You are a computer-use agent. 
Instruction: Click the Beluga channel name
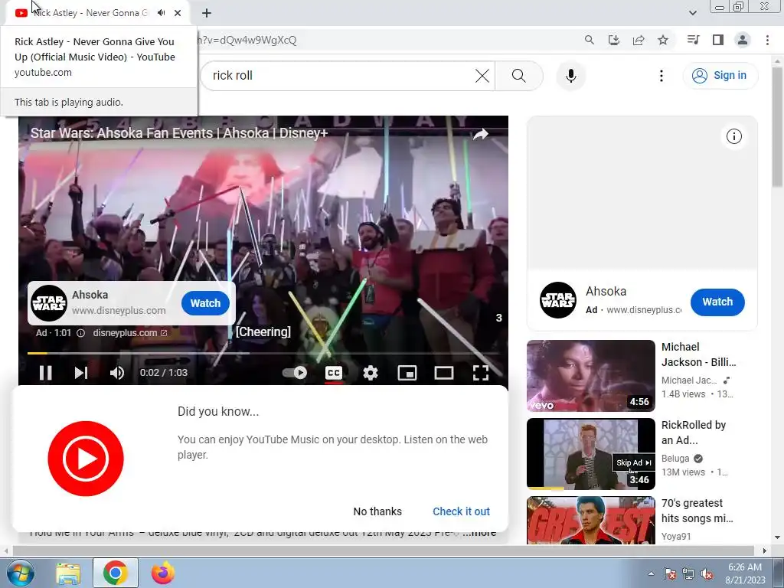tap(675, 459)
